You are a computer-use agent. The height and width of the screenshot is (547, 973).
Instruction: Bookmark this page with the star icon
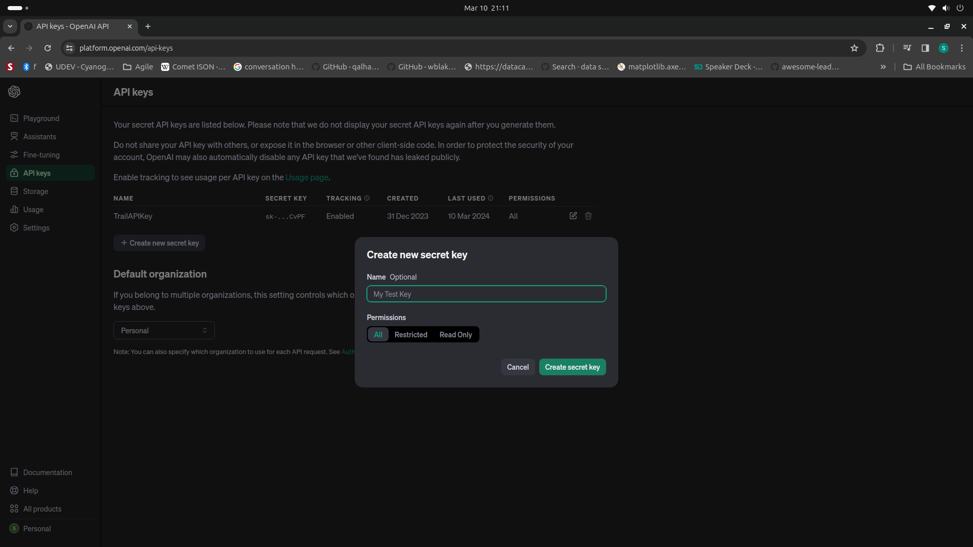pyautogui.click(x=854, y=48)
